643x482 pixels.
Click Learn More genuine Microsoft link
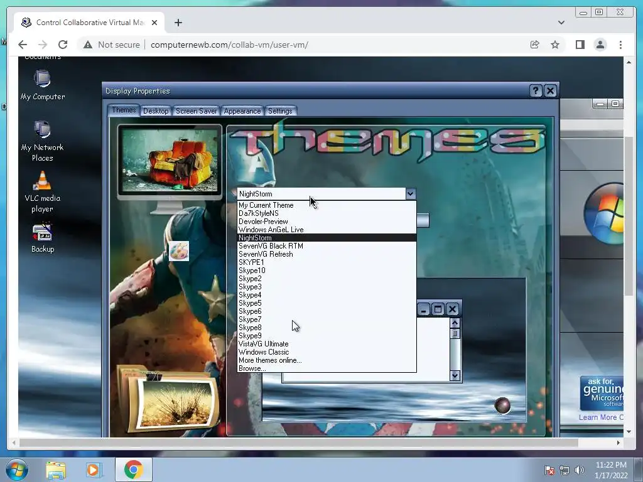601,417
